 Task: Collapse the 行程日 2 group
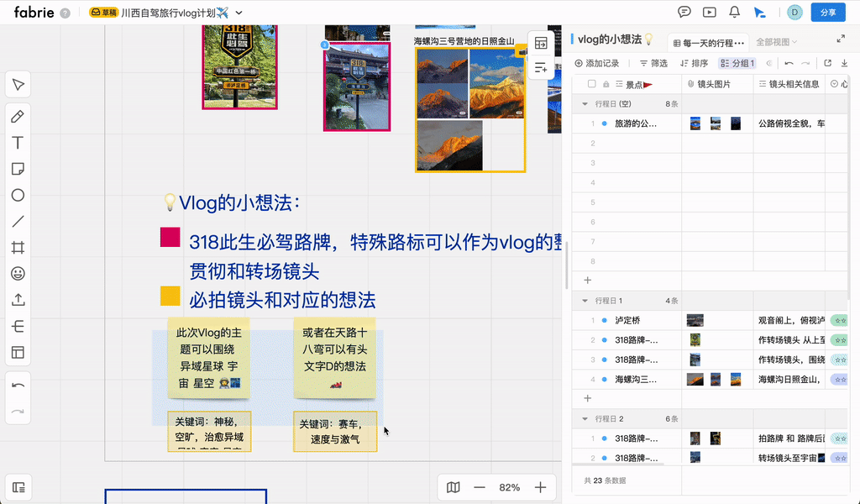pos(585,418)
